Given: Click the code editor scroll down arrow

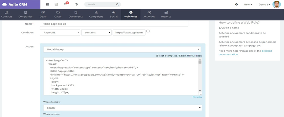Looking at the screenshot, I should point(200,90).
